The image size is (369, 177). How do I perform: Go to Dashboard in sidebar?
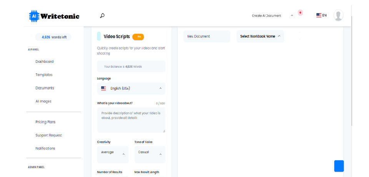point(45,62)
